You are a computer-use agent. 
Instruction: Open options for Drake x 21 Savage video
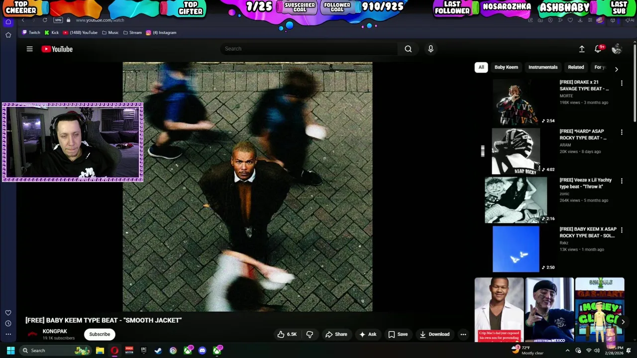(x=622, y=84)
